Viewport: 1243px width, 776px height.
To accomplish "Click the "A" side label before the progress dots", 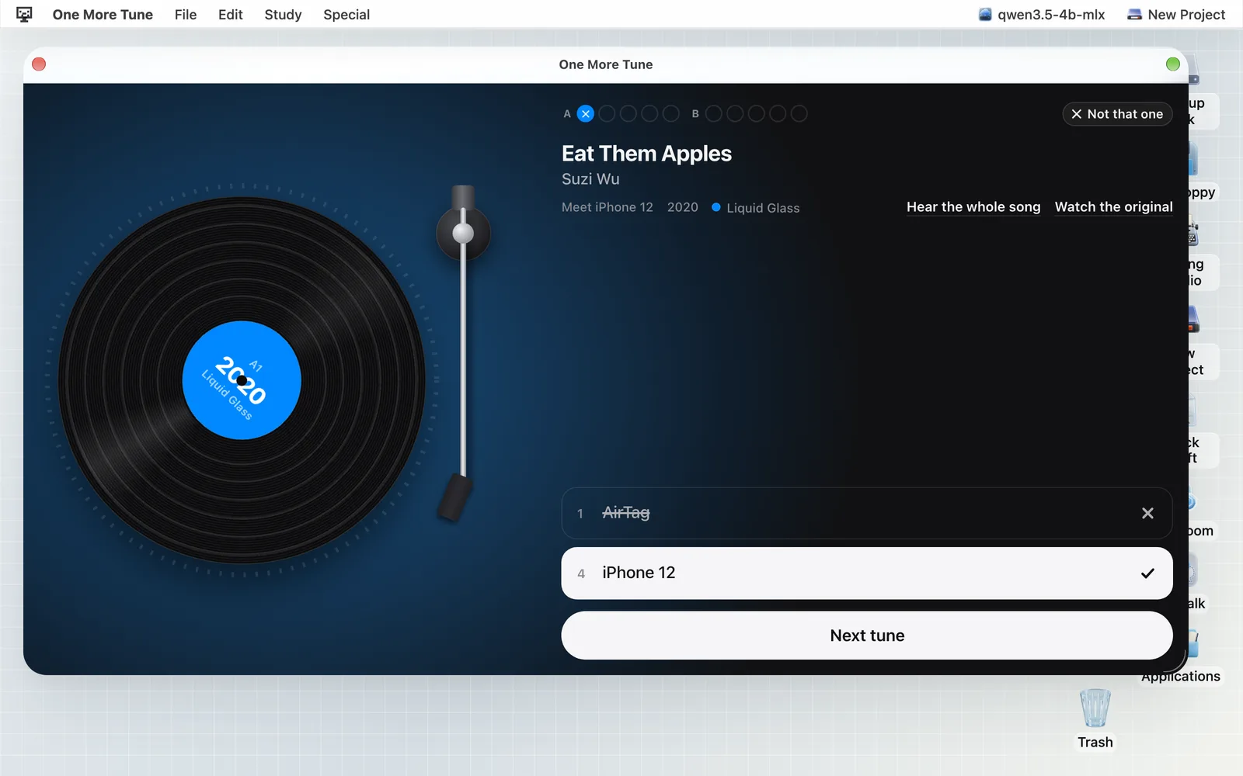I will (x=567, y=114).
